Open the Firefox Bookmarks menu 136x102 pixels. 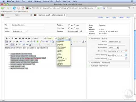tap(48, 1)
